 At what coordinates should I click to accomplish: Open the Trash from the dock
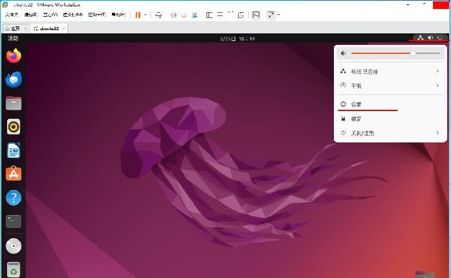pos(14,270)
